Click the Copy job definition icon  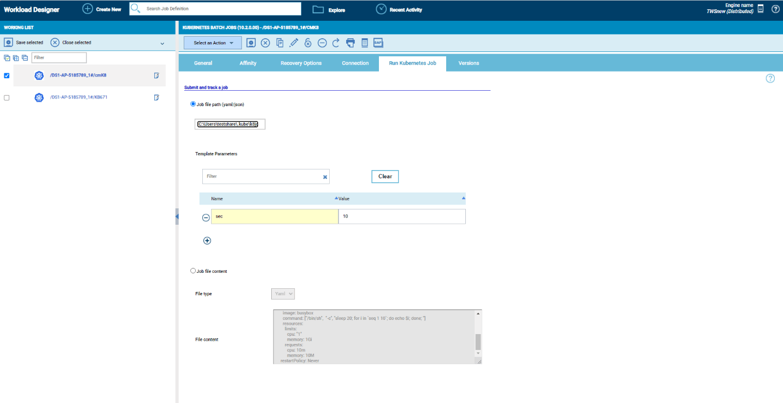coord(279,42)
